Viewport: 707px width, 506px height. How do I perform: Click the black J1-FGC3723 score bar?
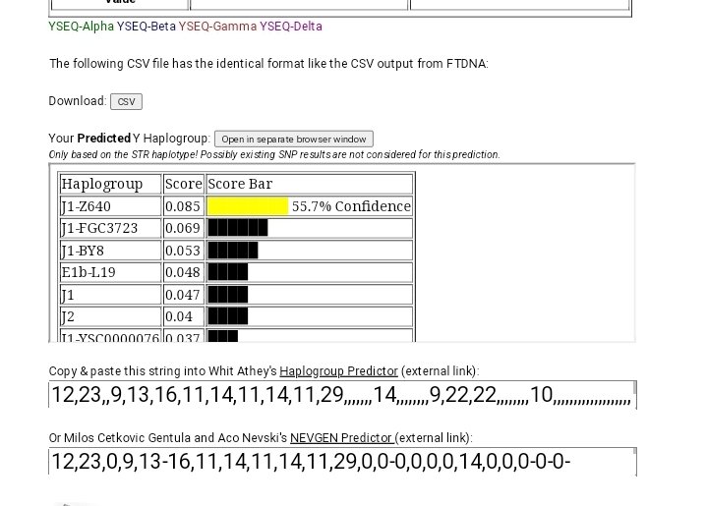[238, 228]
